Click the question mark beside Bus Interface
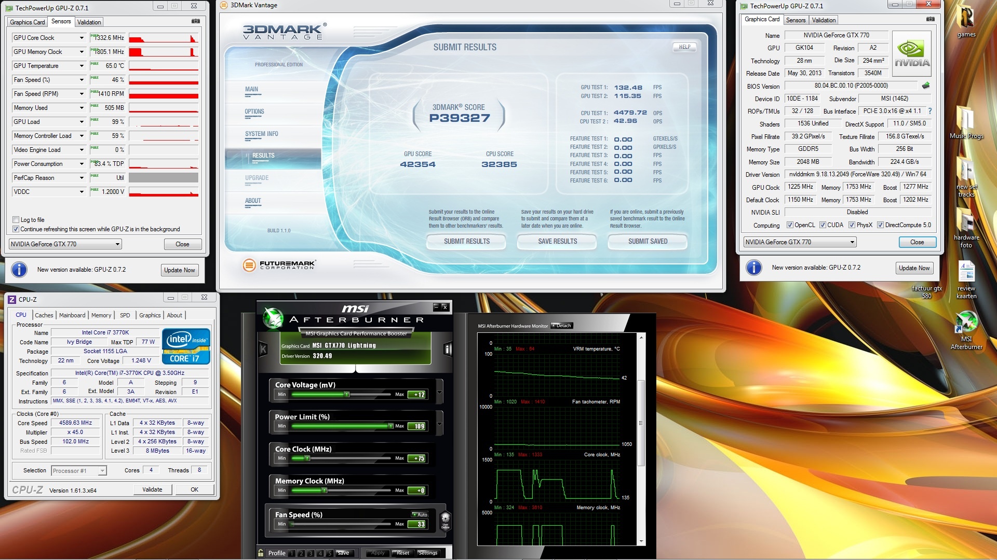 click(x=929, y=111)
